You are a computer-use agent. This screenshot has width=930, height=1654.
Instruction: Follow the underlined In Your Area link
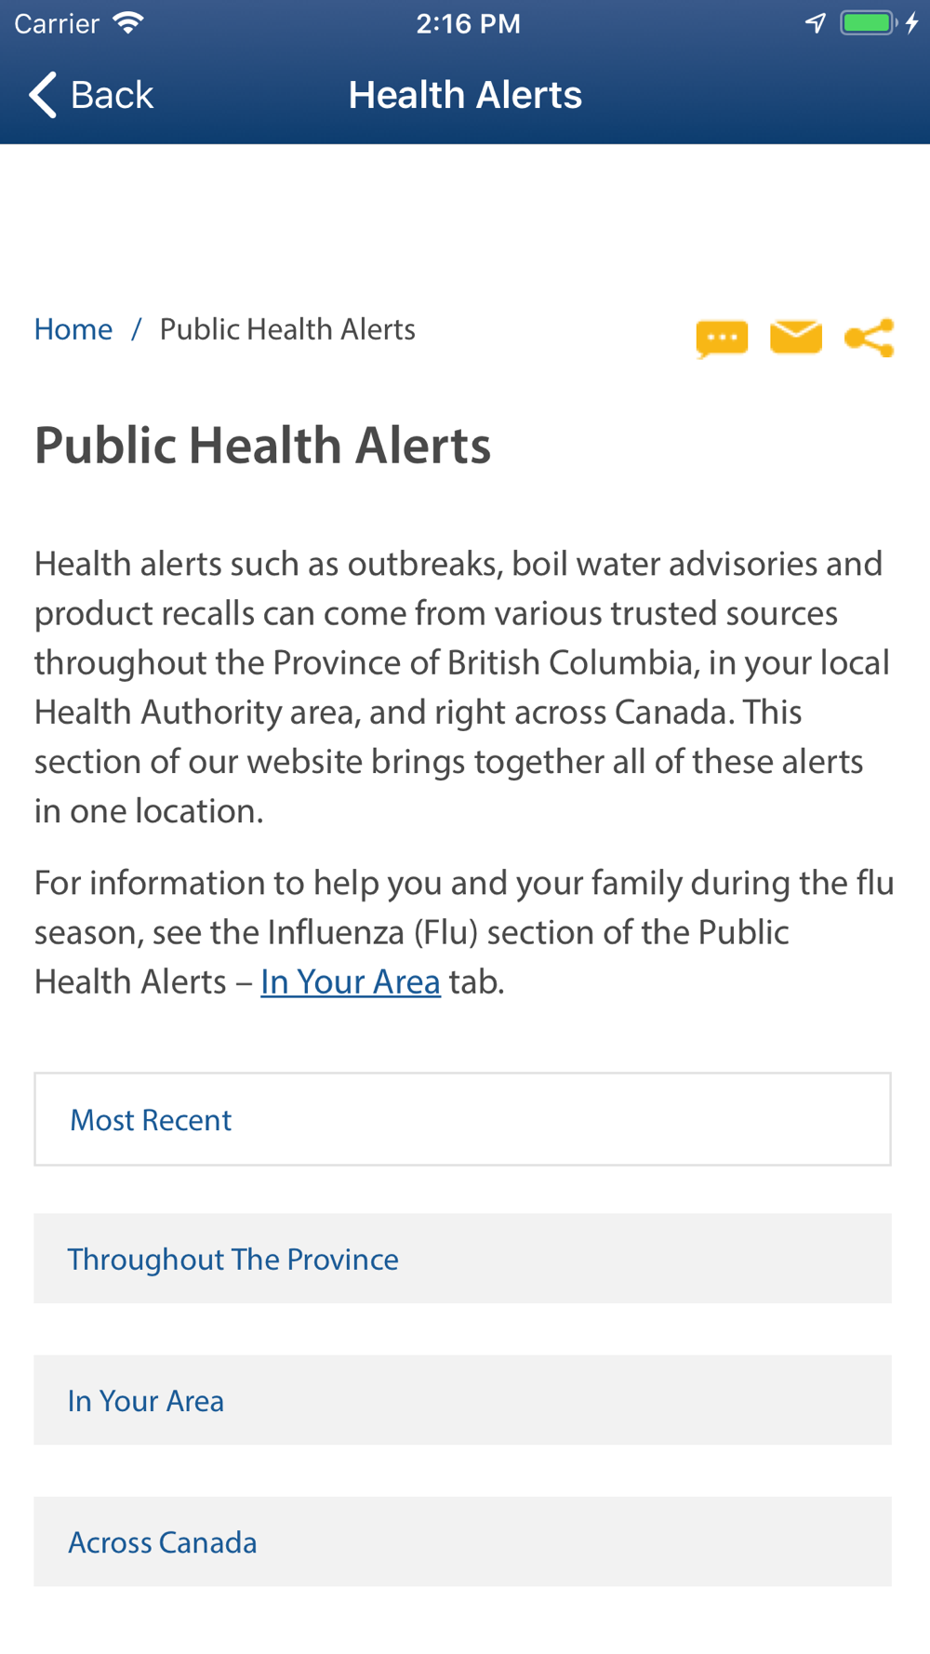click(x=351, y=981)
